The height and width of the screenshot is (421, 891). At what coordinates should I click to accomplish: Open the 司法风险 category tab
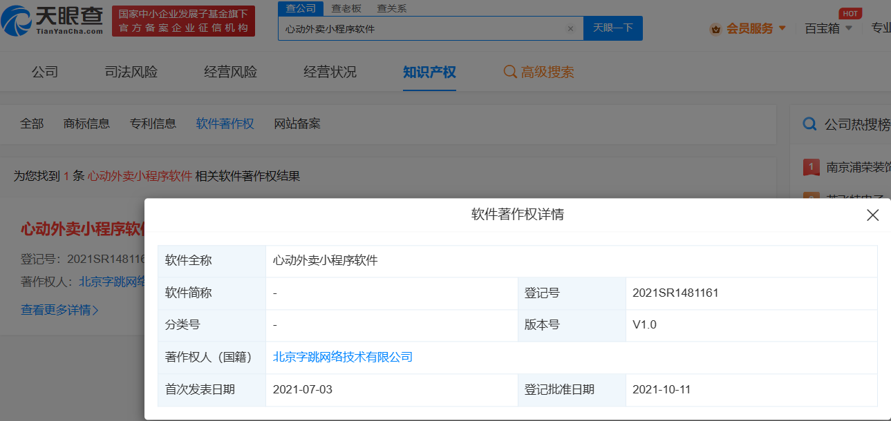click(131, 72)
